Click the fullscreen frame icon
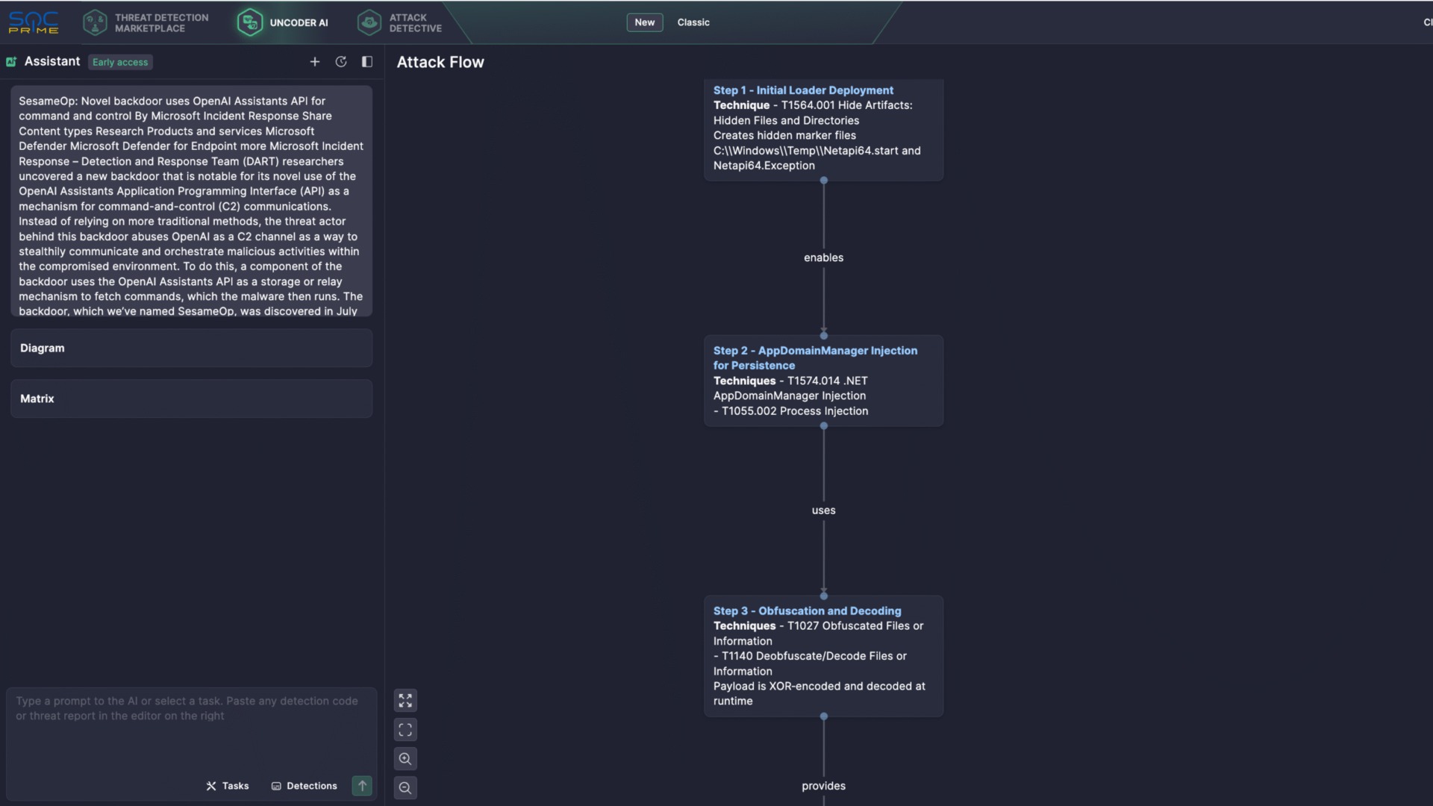 405,729
